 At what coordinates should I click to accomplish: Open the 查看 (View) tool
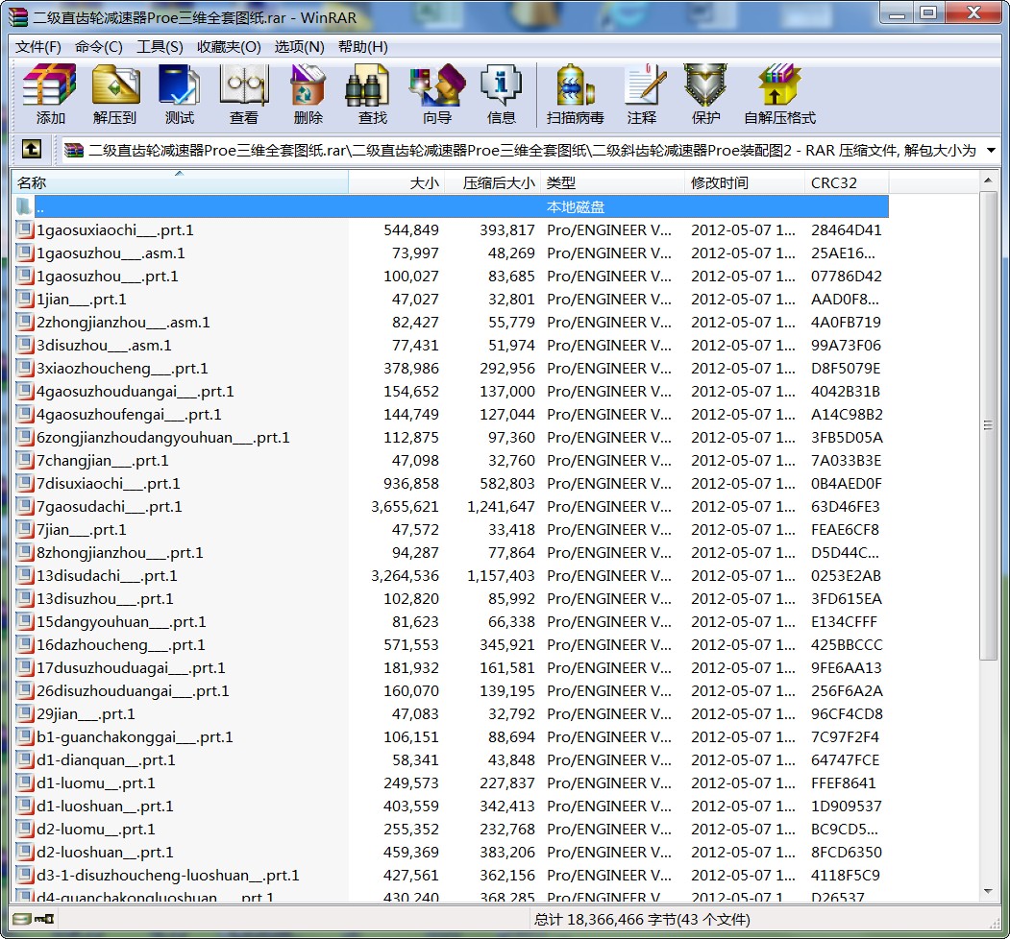pyautogui.click(x=244, y=94)
